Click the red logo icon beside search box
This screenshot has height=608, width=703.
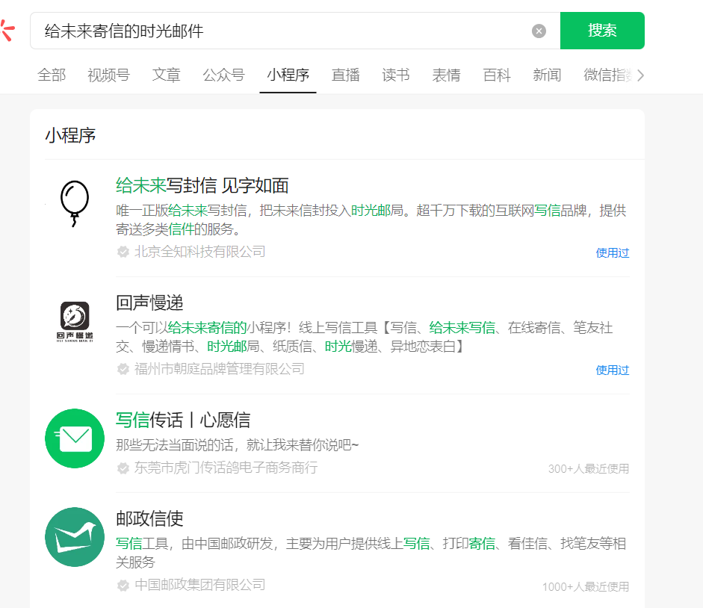pyautogui.click(x=7, y=31)
